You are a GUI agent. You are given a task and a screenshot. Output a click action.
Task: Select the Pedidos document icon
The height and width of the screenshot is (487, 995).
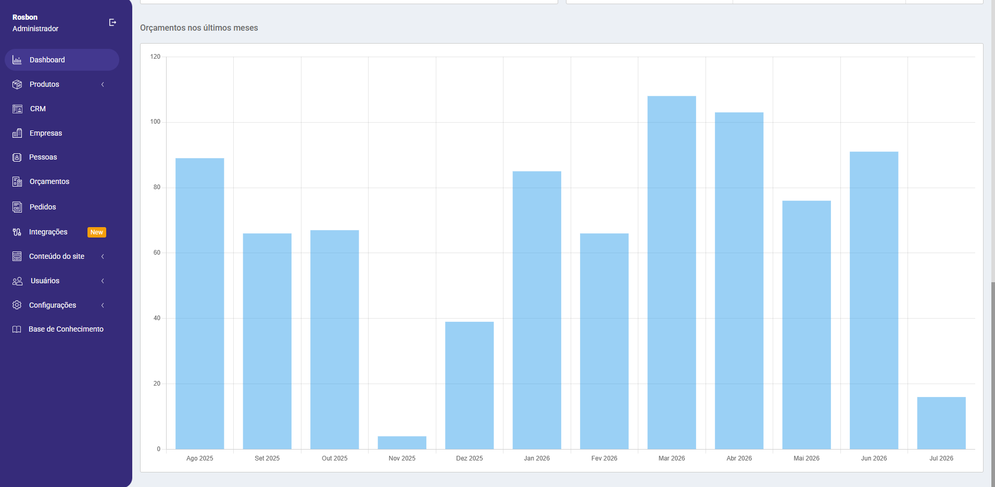coord(17,207)
